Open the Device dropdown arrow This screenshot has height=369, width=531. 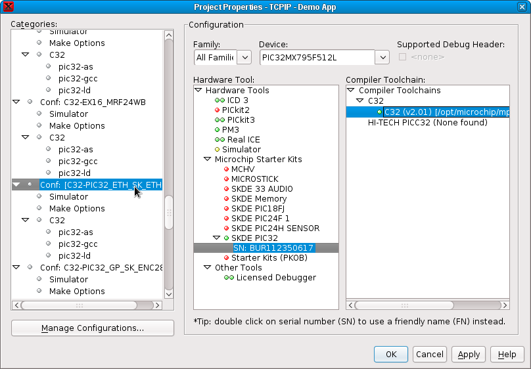coord(382,57)
